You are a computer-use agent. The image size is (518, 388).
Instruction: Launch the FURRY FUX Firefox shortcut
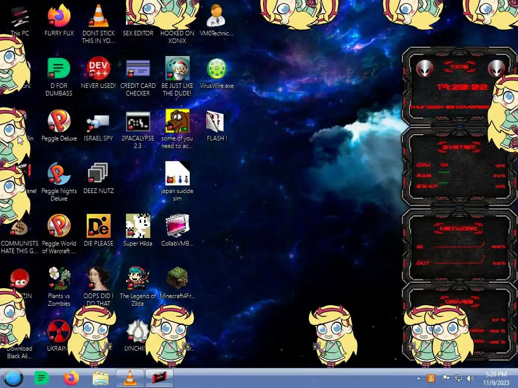pos(59,20)
